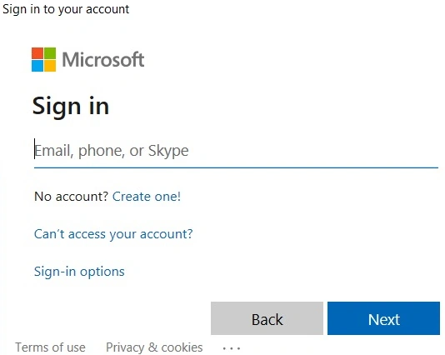This screenshot has width=445, height=355.
Task: Focus the Email, phone, or Skype field
Action: 236,150
